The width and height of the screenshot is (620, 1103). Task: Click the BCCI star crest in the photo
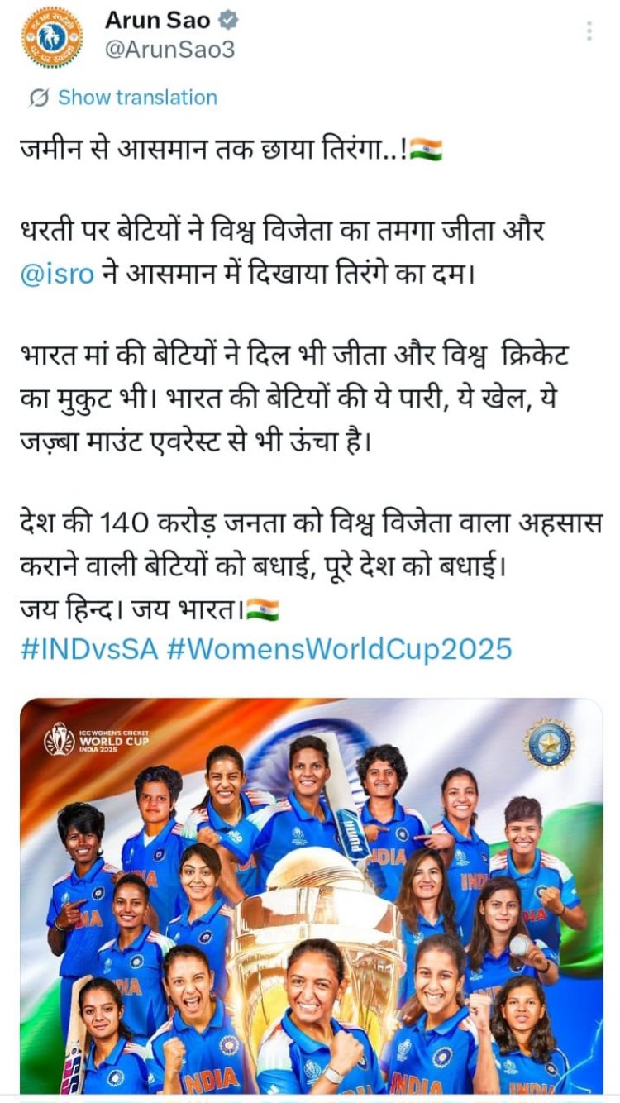549,742
